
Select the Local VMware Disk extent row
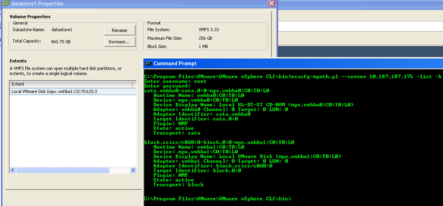[x=73, y=92]
